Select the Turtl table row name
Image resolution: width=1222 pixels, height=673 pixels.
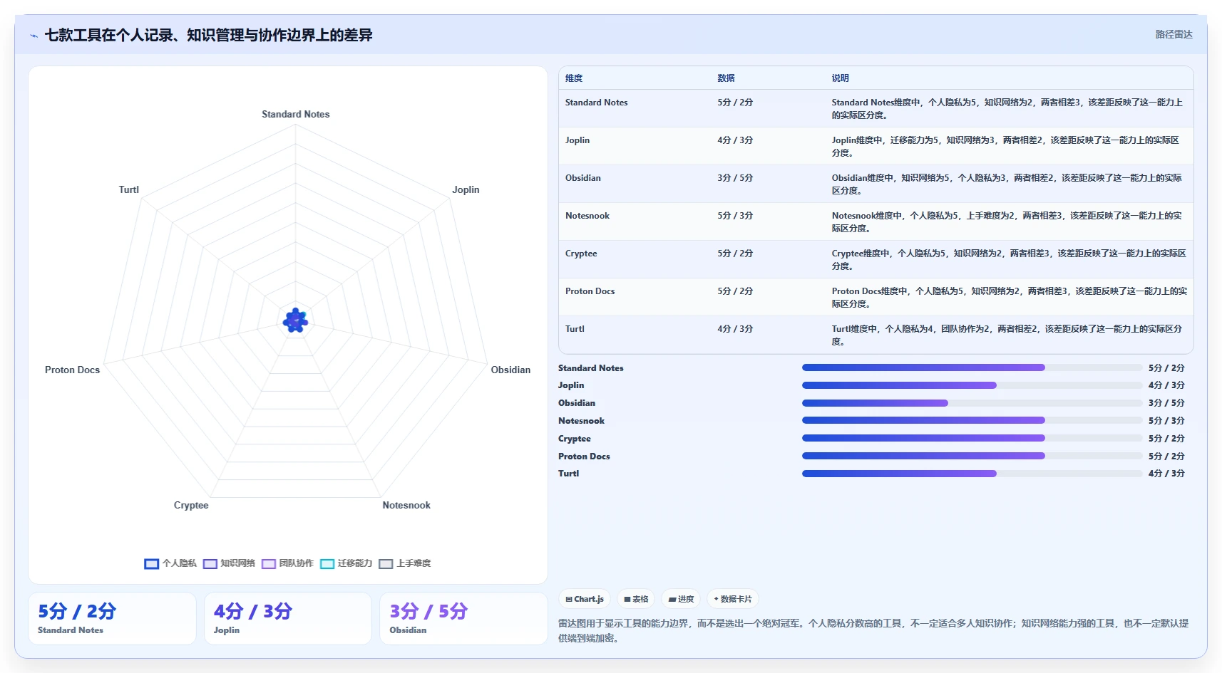point(575,329)
